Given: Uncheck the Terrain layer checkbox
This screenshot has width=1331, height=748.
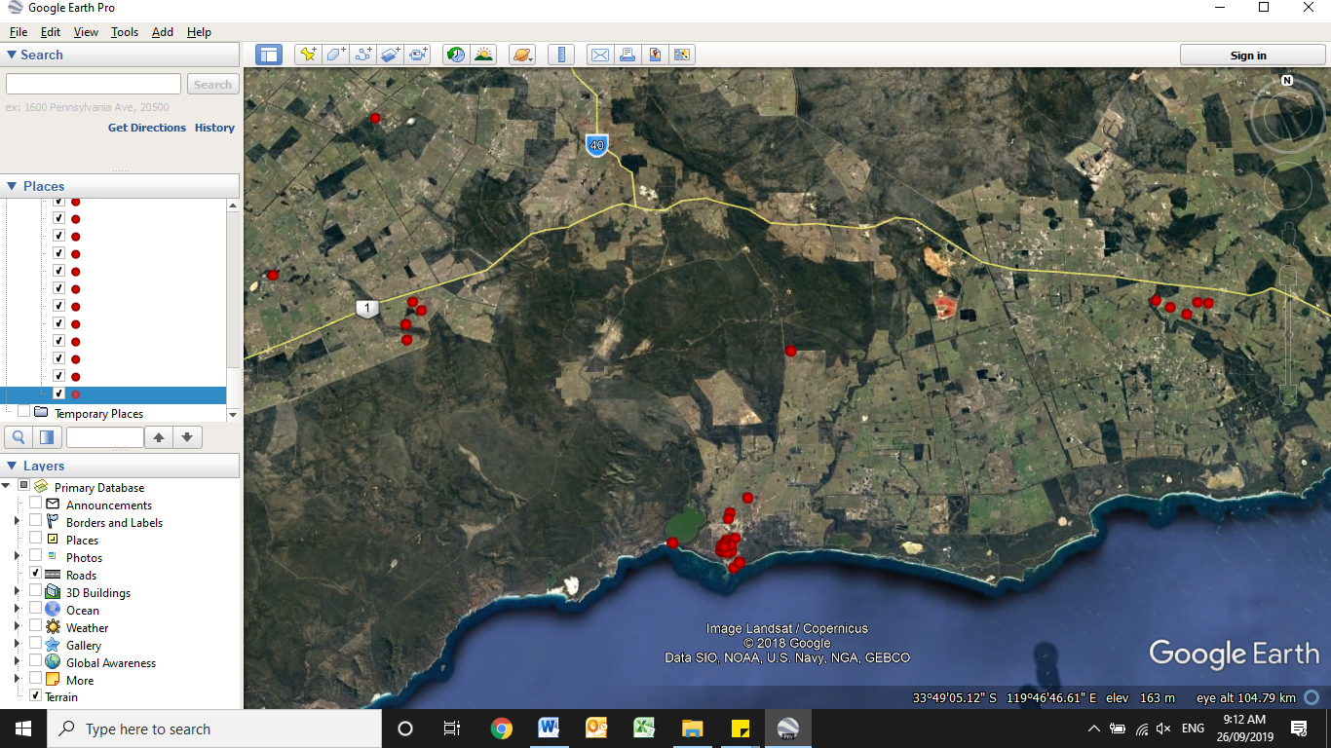Looking at the screenshot, I should (36, 696).
